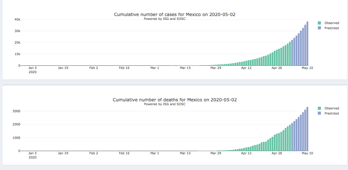Toggle Predicted legend entry in cases chart

tap(332, 28)
